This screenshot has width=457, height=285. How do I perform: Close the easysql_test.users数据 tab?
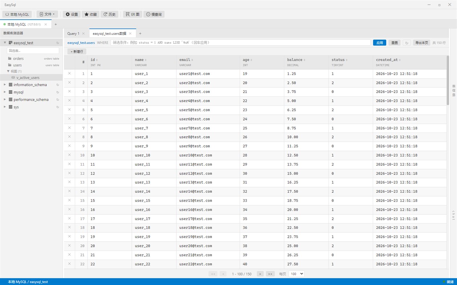tap(130, 33)
